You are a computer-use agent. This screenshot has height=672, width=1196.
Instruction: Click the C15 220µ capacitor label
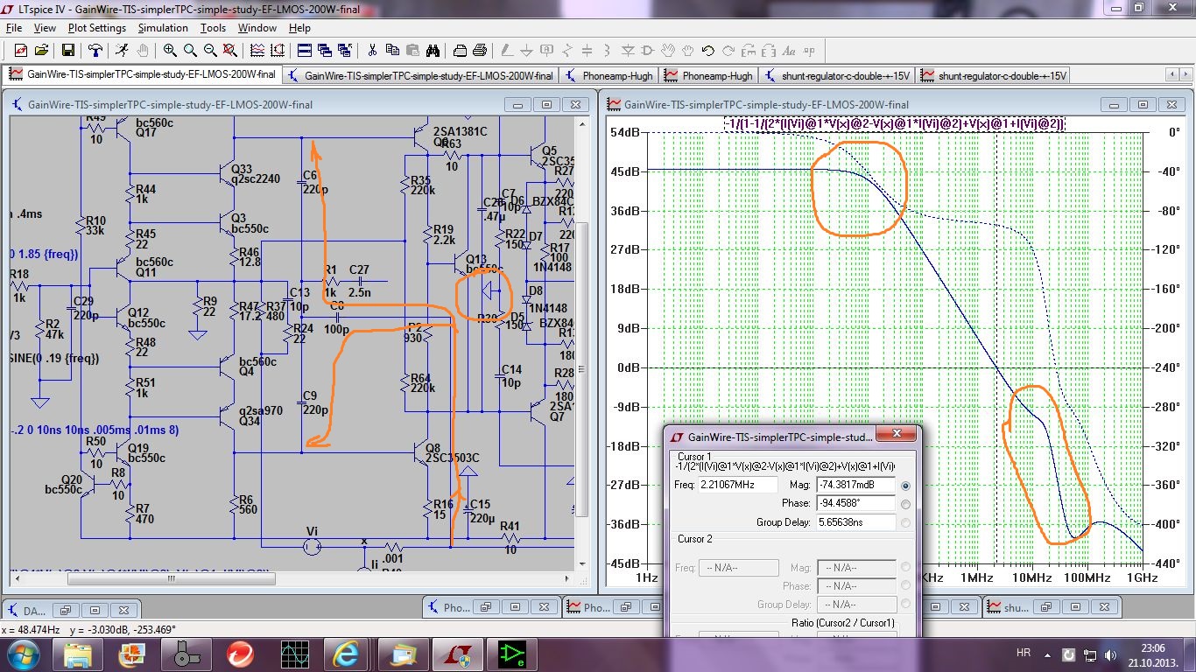(481, 511)
